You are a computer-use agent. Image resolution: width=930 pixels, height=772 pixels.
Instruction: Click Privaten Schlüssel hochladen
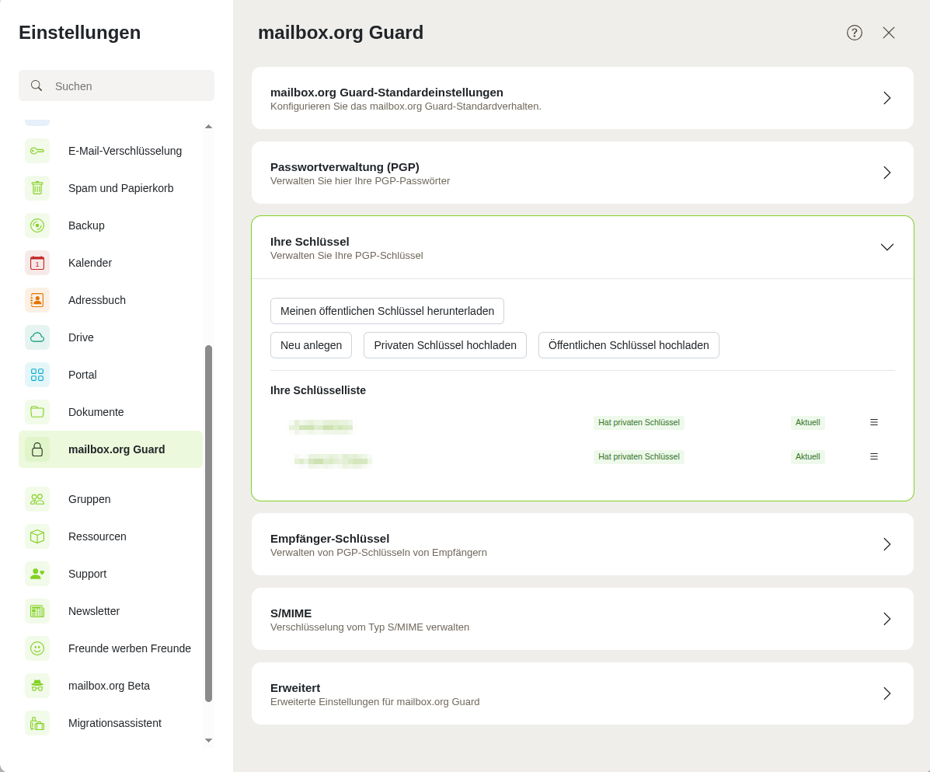(x=445, y=345)
